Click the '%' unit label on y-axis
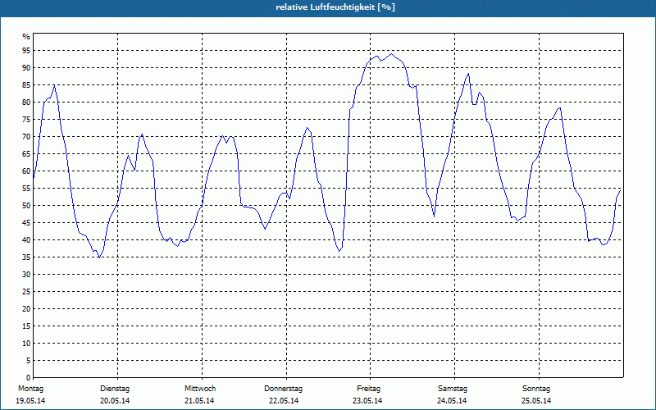656x410 pixels. tap(26, 37)
